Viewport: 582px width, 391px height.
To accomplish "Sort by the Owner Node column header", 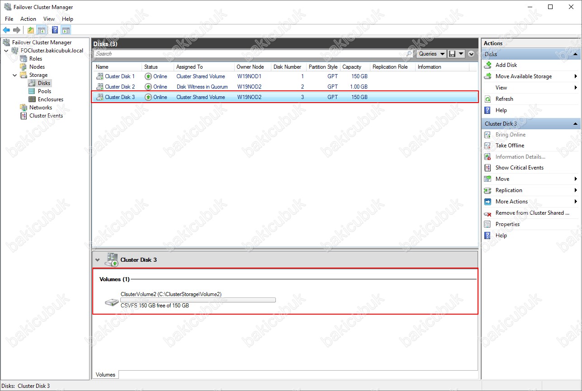I will click(252, 67).
